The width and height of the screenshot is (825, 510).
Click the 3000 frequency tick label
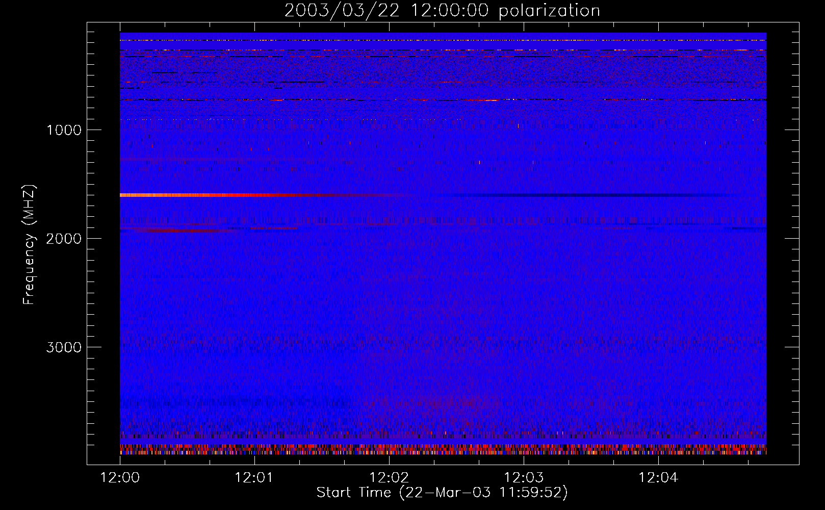tap(64, 347)
